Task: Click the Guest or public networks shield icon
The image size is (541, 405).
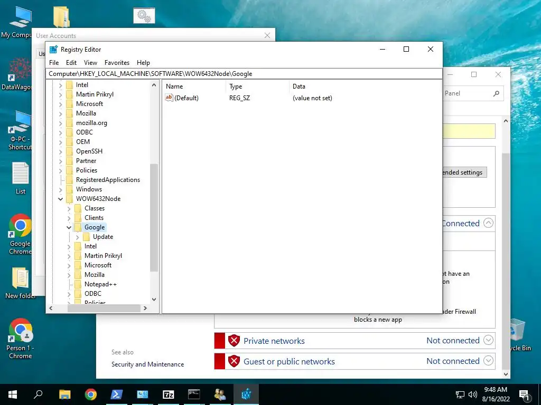Action: [234, 361]
